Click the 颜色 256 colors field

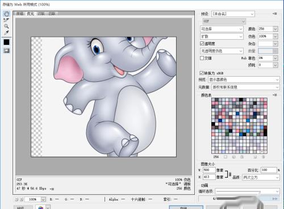click(x=265, y=29)
